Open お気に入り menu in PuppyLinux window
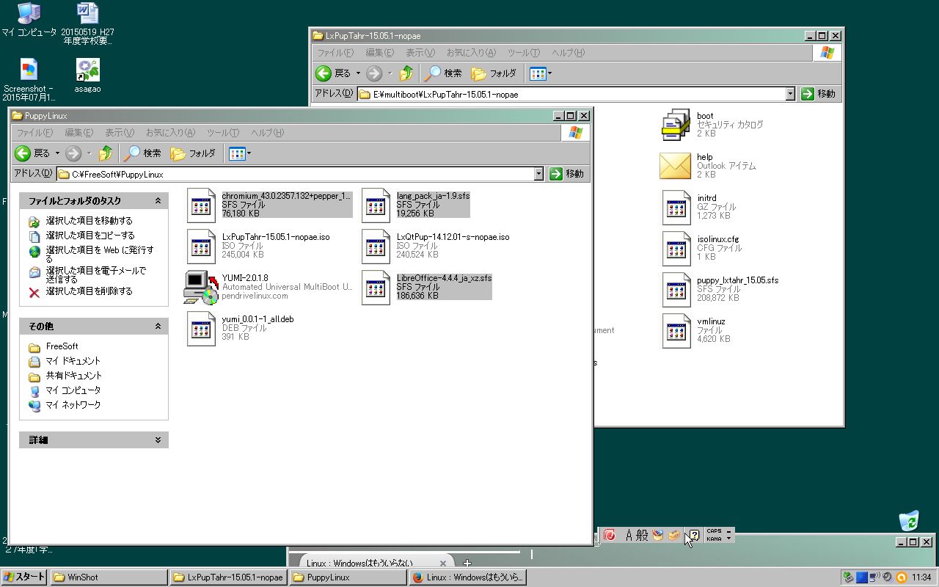 (x=170, y=133)
